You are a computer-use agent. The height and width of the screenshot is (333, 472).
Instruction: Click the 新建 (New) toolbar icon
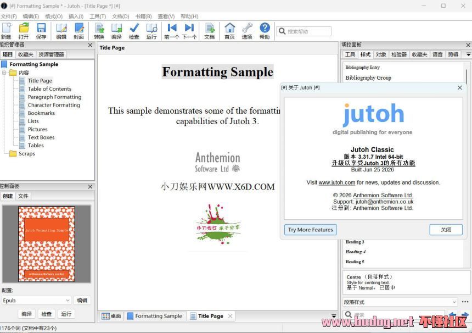click(x=7, y=31)
